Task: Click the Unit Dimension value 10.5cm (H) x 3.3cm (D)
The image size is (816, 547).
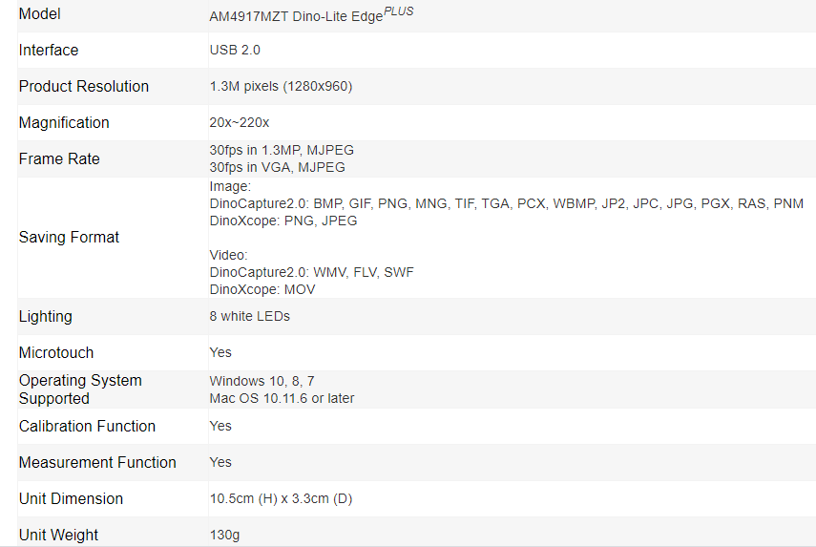Action: coord(281,498)
